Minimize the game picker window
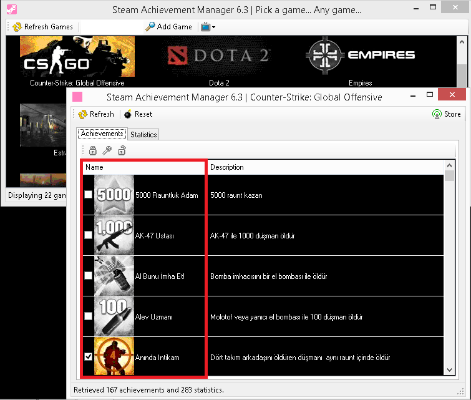This screenshot has height=400, width=471. [416, 8]
